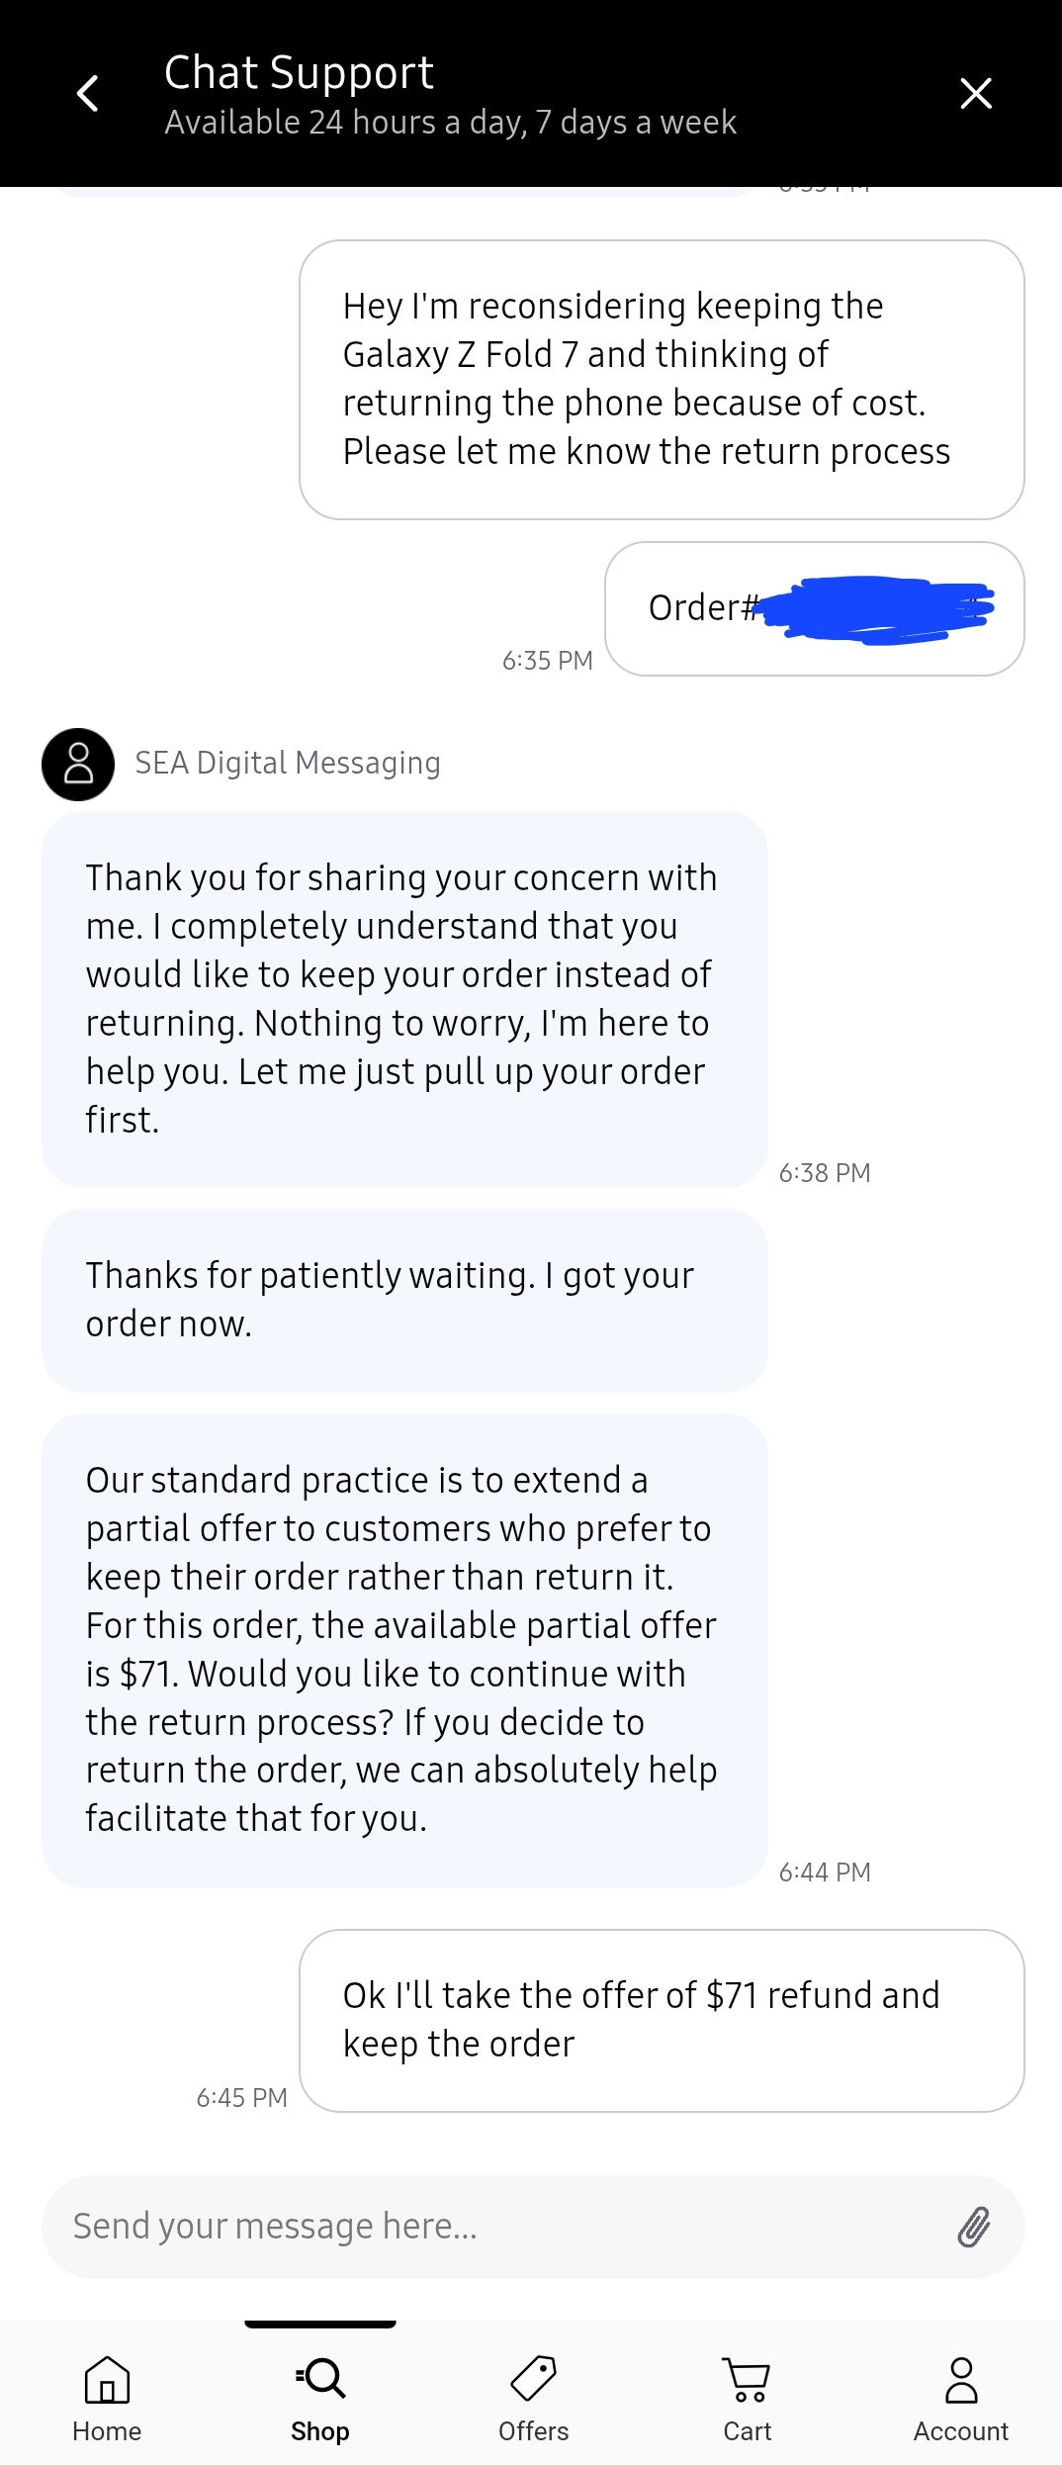1062x2465 pixels.
Task: Open the Offers tag icon
Action: pyautogui.click(x=534, y=2378)
